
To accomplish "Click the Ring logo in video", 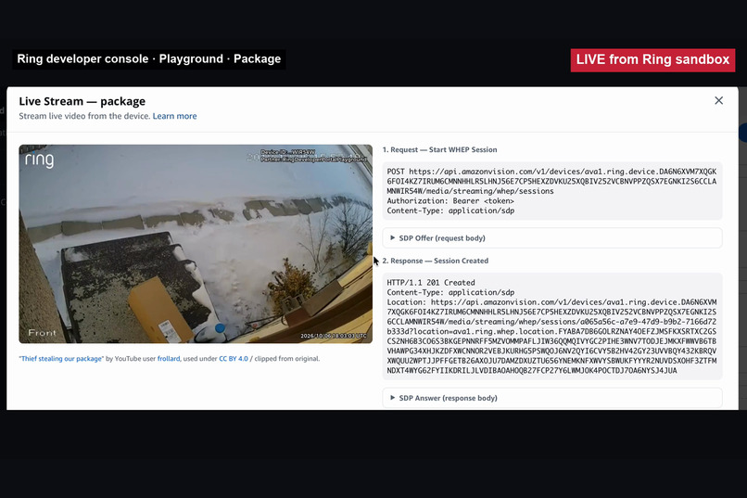I will click(40, 160).
